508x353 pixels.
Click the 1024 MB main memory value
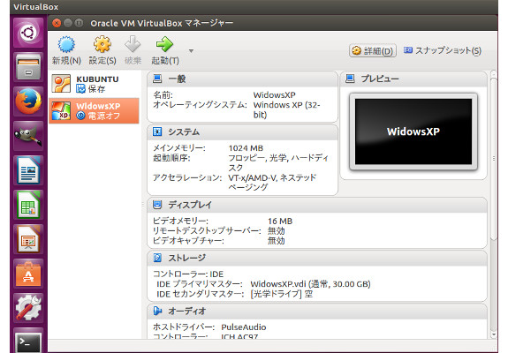pyautogui.click(x=246, y=148)
